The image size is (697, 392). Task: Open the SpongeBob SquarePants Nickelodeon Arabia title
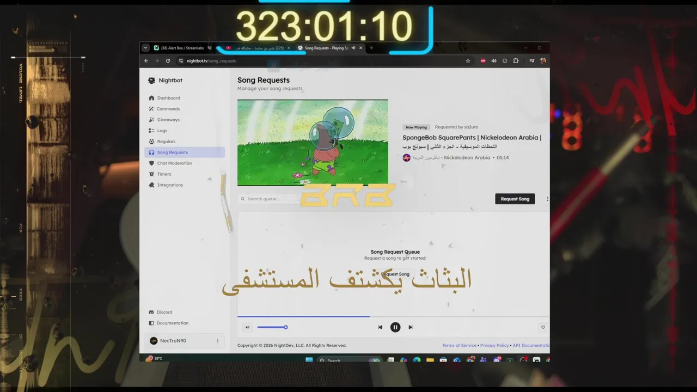pyautogui.click(x=472, y=142)
